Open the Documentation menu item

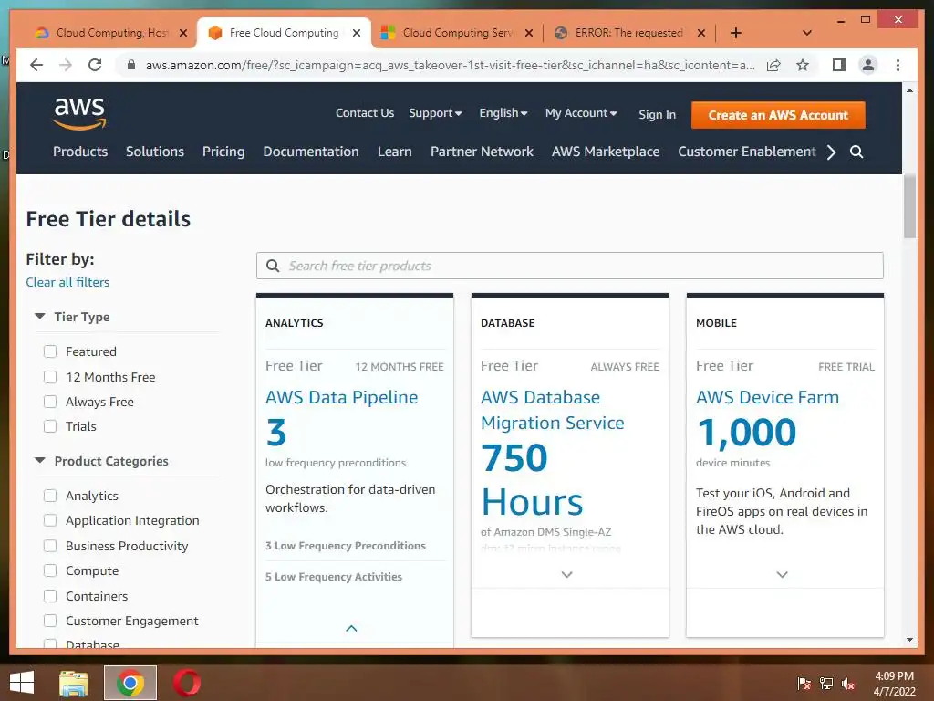[311, 152]
